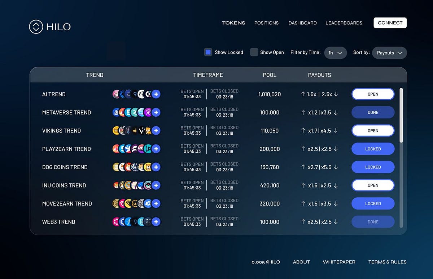Open the Filter by Time dropdown
The height and width of the screenshot is (279, 433).
(x=335, y=53)
